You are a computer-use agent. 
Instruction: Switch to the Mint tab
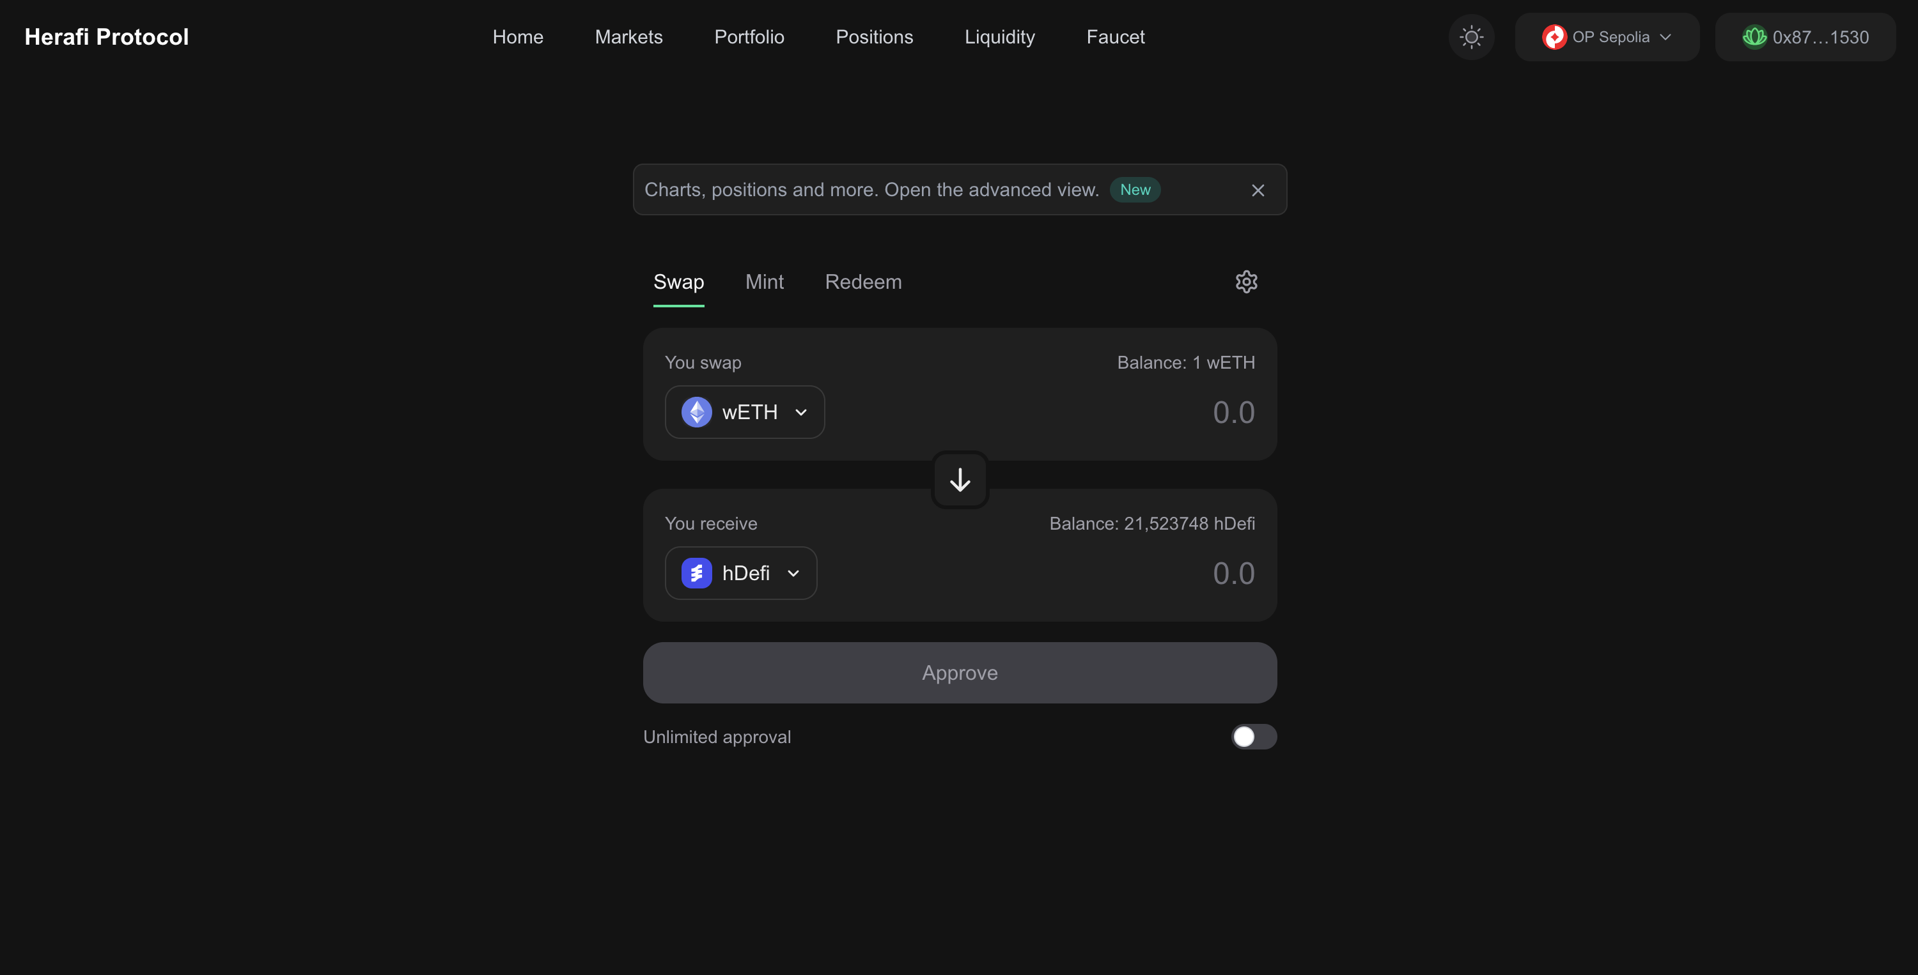(764, 282)
